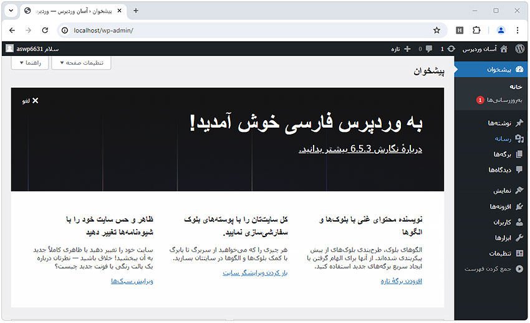Click the brush icon beside نمایش
This screenshot has width=530, height=323.
point(519,190)
